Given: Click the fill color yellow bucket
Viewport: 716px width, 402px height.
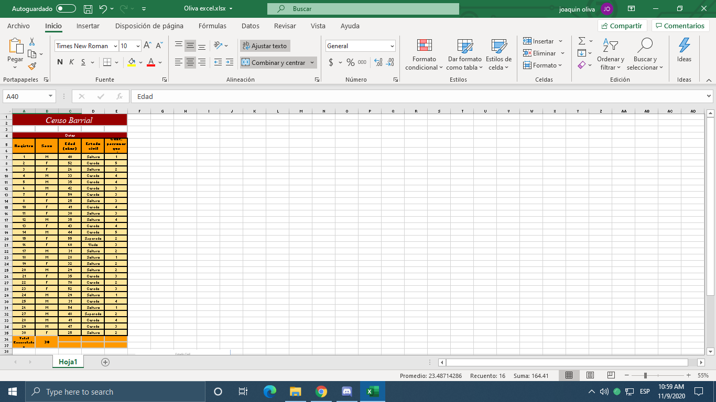Looking at the screenshot, I should point(132,62).
